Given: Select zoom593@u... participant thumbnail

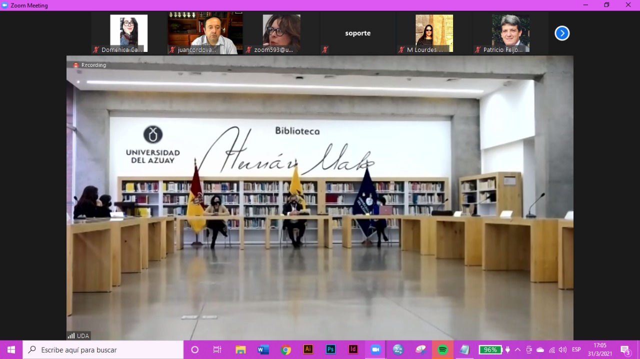Looking at the screenshot, I should coord(281,33).
